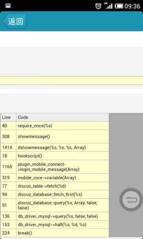Select the showmessage() code row
The width and height of the screenshot is (143, 239).
(x=55, y=137)
